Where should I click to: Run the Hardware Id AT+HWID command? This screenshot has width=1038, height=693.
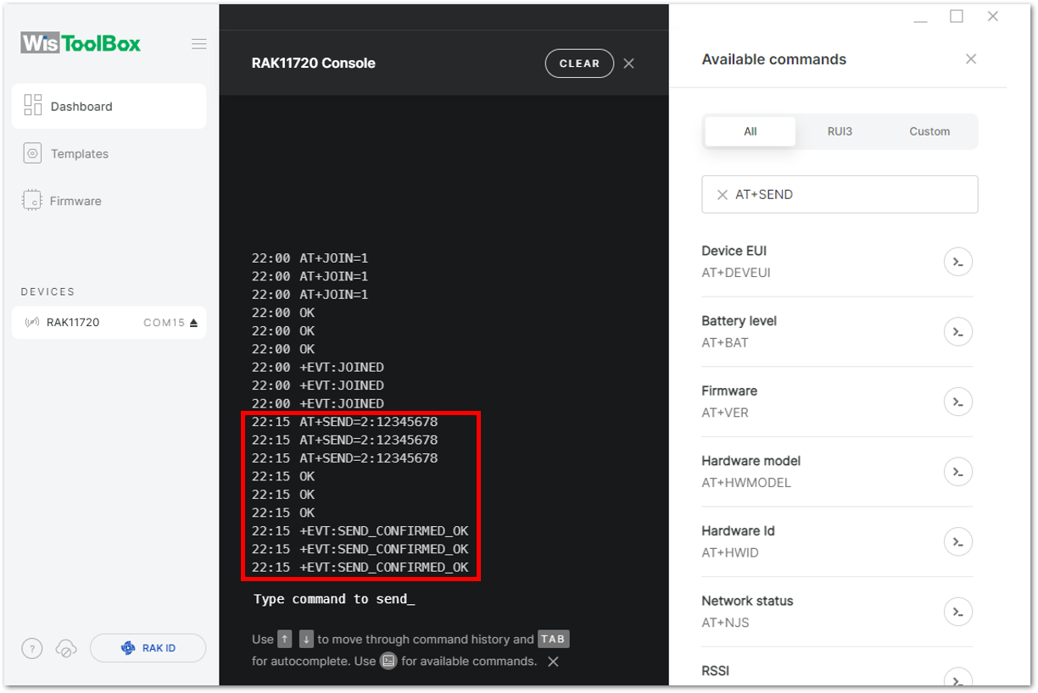[x=958, y=541]
